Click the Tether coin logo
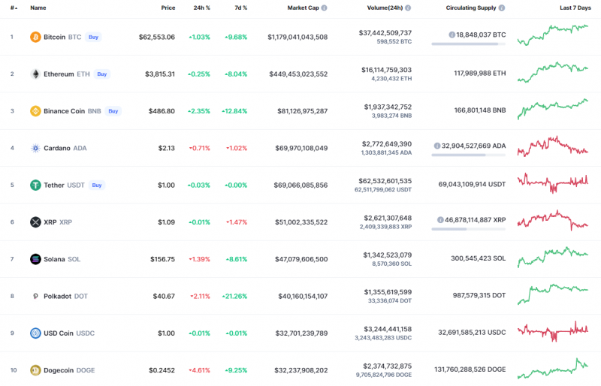The image size is (601, 386). (x=35, y=185)
